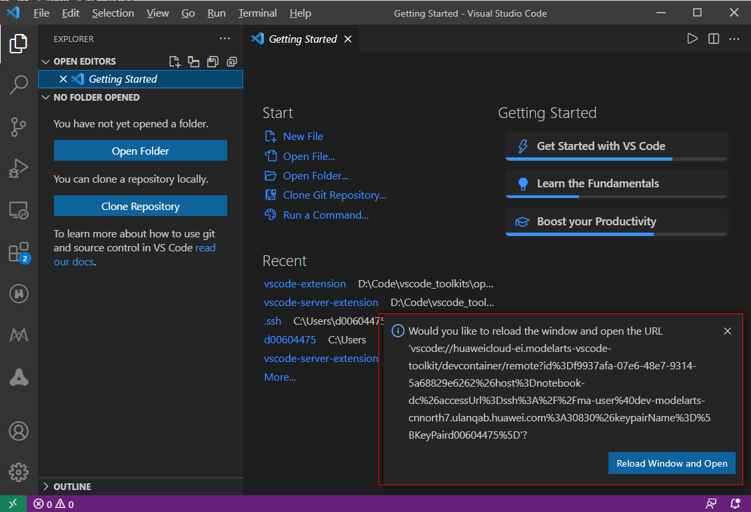Open the Help menu
Viewport: 751px width, 512px height.
click(301, 13)
